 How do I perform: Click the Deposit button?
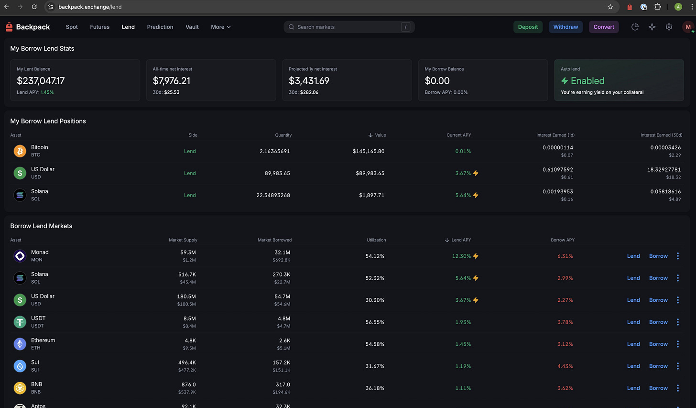click(x=528, y=27)
